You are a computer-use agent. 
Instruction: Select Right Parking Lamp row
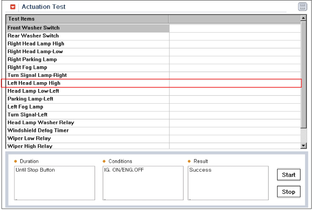(153, 59)
